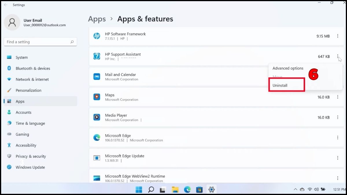Open Microsoft Store from the taskbar
This screenshot has width=347, height=195.
coord(199,190)
